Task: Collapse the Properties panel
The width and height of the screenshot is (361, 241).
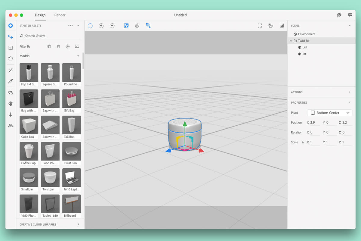Action: coord(350,102)
